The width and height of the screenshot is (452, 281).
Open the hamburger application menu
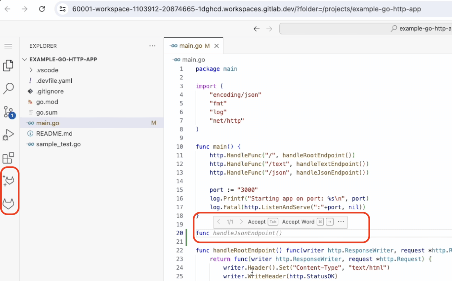coord(9,46)
